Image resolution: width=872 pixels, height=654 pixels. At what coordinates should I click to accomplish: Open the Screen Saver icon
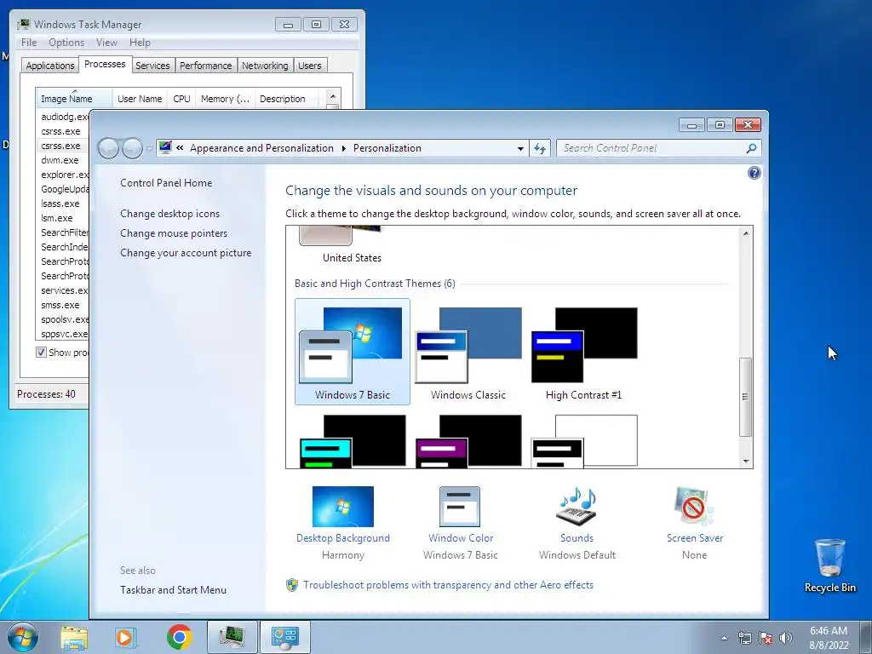[693, 506]
